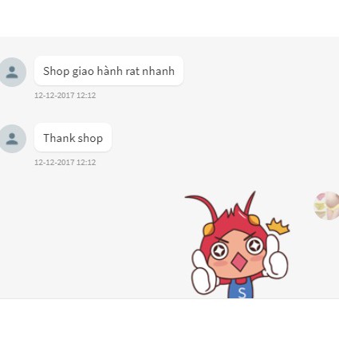Screen dimensions: 339x339
Task: Click the sticker's left sparkling eye
Action: pos(219,250)
